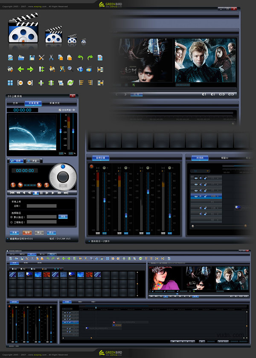Toggle eye visibility on V3 track in large timeline
This screenshot has width=256, height=358.
(x=196, y=184)
